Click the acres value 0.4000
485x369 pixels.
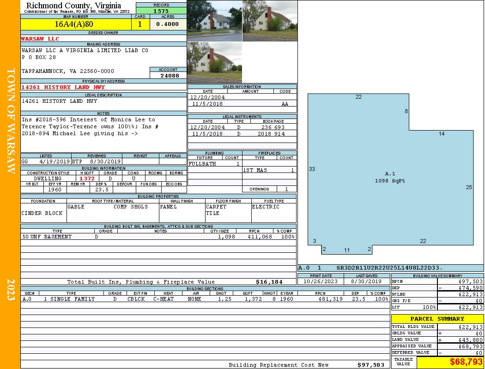(168, 24)
